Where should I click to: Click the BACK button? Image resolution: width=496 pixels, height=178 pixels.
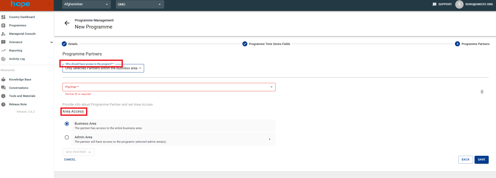coord(465,159)
